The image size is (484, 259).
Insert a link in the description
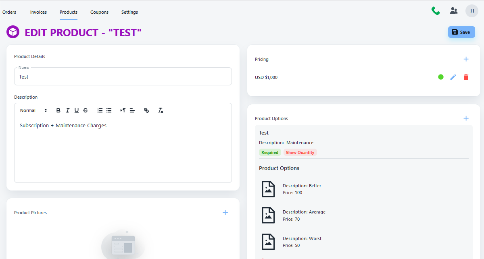pyautogui.click(x=146, y=110)
